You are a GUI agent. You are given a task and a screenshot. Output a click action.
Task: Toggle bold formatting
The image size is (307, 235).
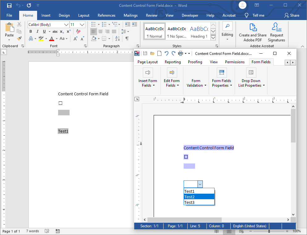pos(30,31)
